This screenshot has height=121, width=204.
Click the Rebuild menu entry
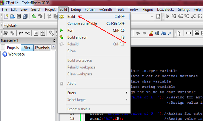tap(94, 44)
